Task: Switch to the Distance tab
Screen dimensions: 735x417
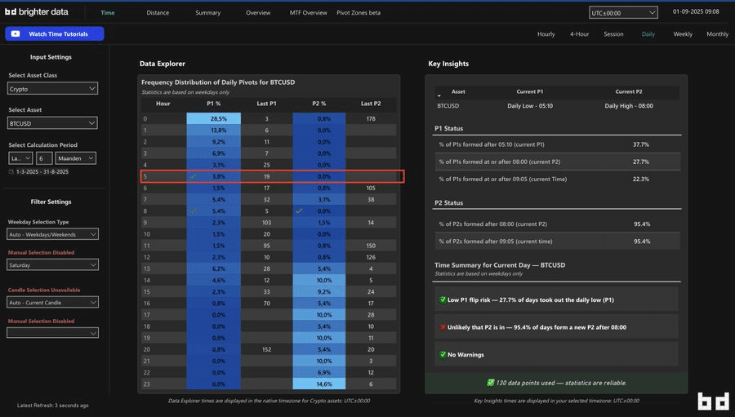Action: [x=158, y=13]
